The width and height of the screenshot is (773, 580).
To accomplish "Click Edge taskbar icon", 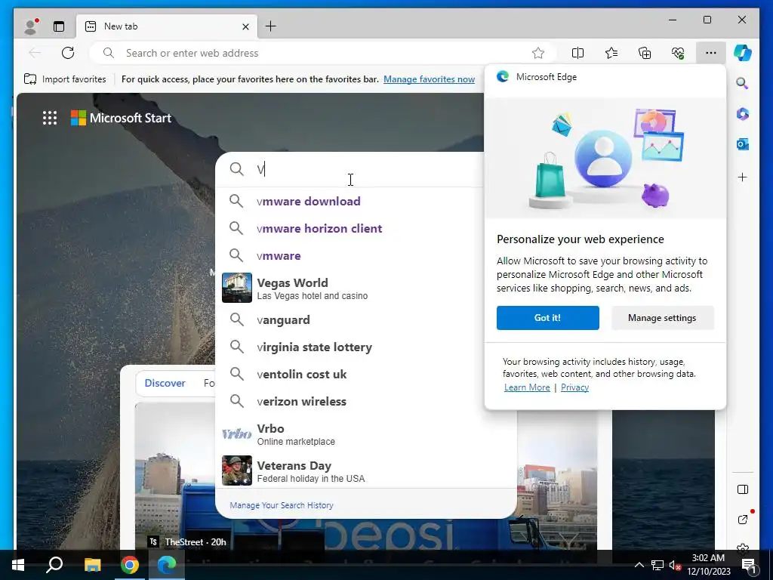I will pos(167,565).
